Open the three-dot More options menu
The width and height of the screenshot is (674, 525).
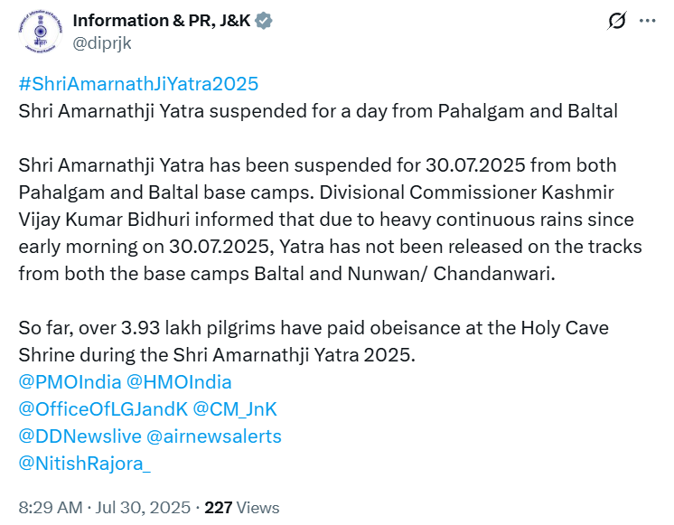click(x=647, y=21)
